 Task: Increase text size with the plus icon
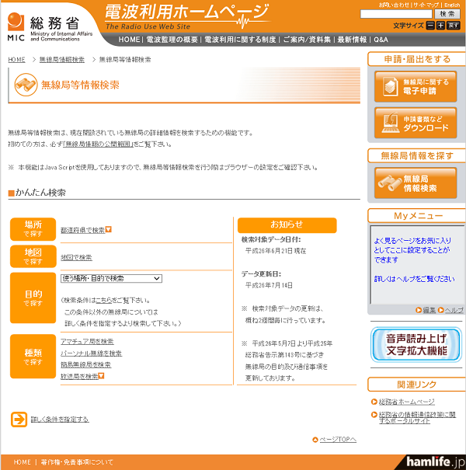[x=440, y=26]
